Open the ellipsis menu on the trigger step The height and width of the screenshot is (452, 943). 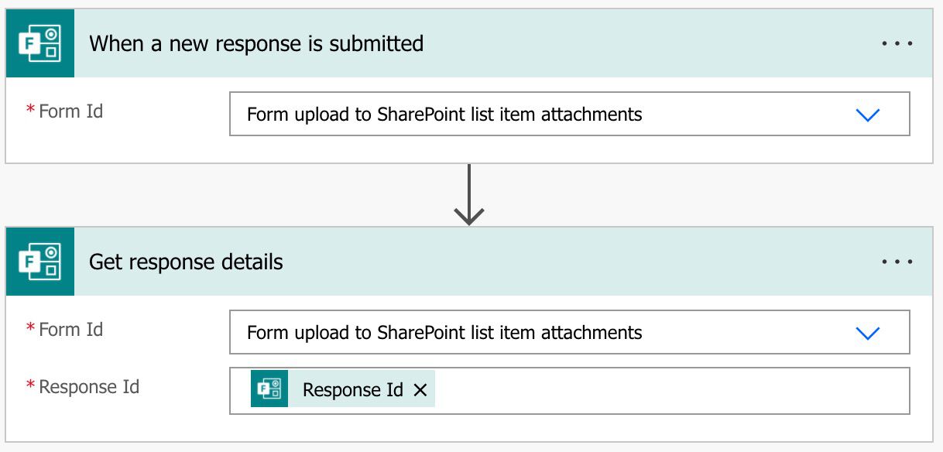tap(896, 43)
